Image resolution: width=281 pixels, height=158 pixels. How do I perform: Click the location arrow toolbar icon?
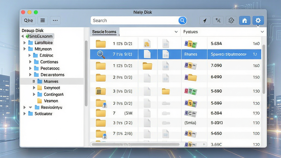[205, 20]
